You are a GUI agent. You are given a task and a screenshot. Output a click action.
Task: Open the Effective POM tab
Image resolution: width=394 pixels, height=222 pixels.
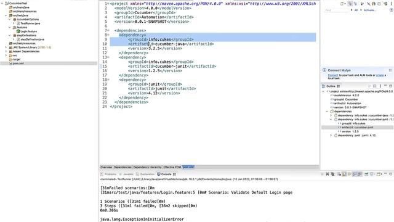[x=172, y=167]
